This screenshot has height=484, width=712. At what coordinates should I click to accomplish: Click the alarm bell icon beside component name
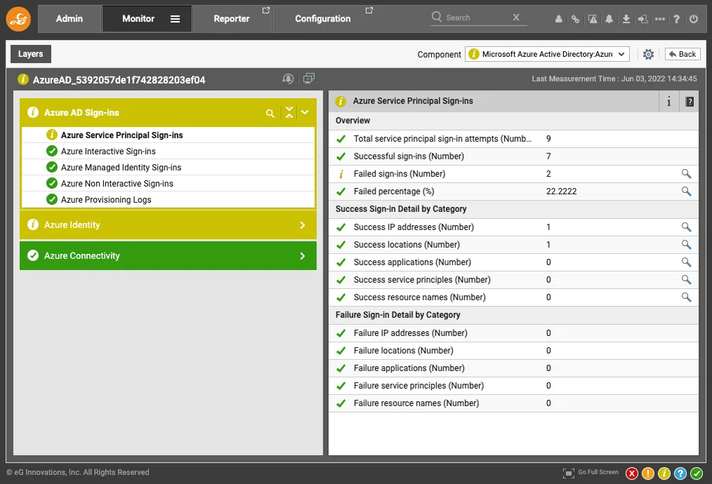(288, 79)
